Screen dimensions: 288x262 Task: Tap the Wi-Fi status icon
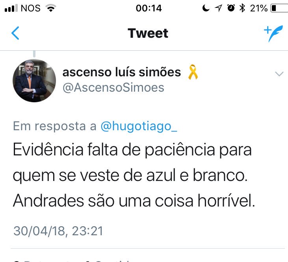click(51, 8)
